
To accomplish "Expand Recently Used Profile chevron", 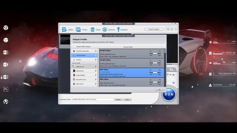I will pos(96,51).
